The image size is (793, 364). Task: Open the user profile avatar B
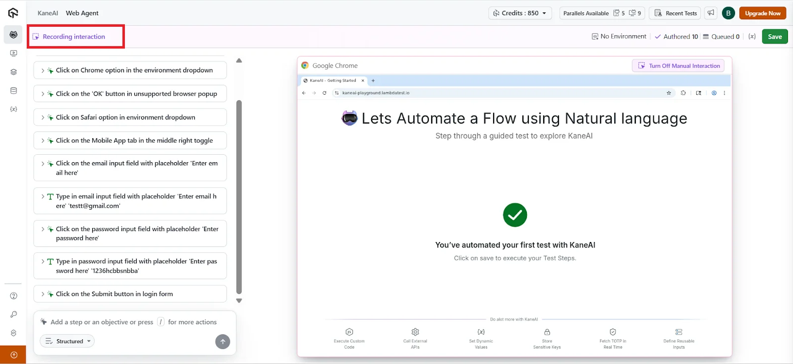click(728, 13)
